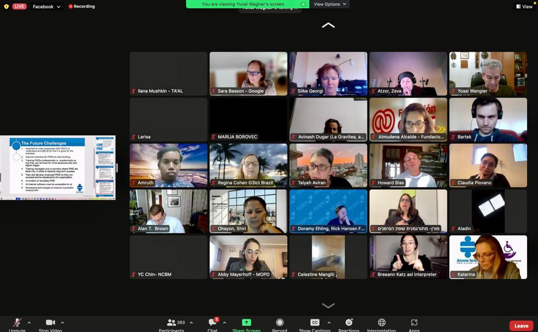Viewport: 538px width, 332px height.
Task: Select Ilana Mushkin - TA'AL video tile
Action: pyautogui.click(x=169, y=73)
